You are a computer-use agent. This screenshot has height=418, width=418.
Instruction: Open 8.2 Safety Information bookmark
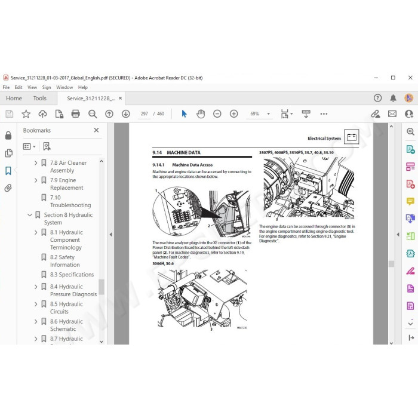pyautogui.click(x=64, y=261)
